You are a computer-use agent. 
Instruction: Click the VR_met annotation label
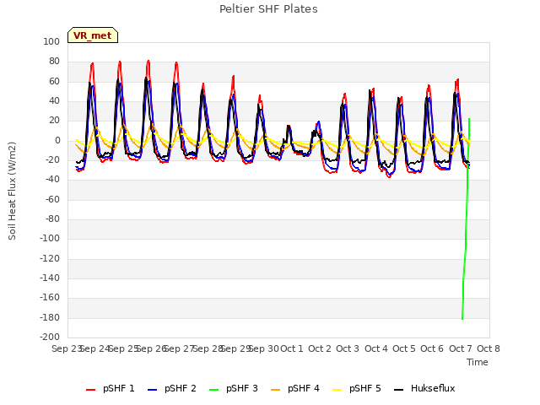93,35
